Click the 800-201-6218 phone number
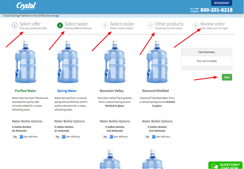This screenshot has width=244, height=169. click(216, 10)
